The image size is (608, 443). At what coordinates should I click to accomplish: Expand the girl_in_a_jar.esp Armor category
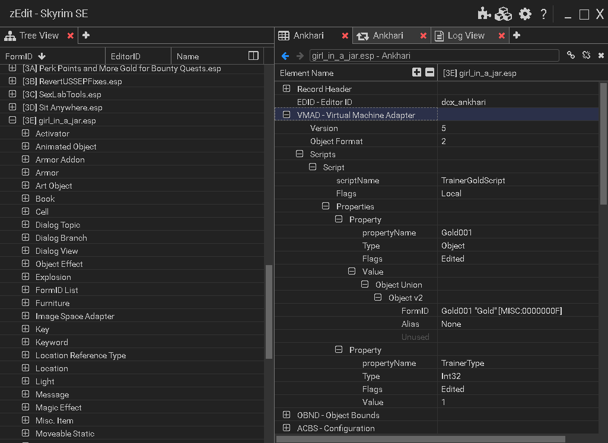tap(24, 172)
